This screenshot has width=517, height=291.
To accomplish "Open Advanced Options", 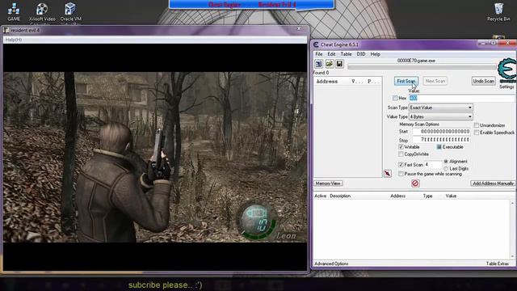I will click(331, 264).
